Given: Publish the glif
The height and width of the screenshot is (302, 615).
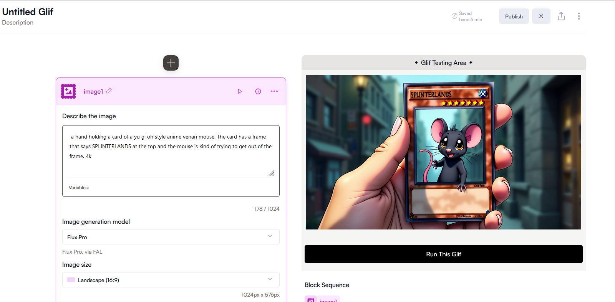Looking at the screenshot, I should point(514,16).
